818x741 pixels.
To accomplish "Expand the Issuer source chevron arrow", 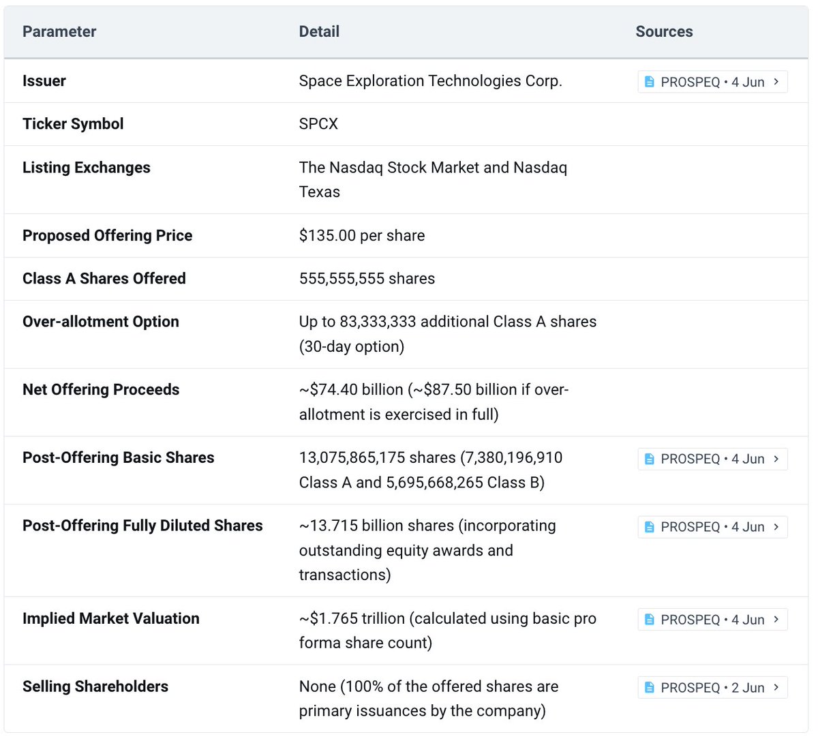I will tap(776, 82).
